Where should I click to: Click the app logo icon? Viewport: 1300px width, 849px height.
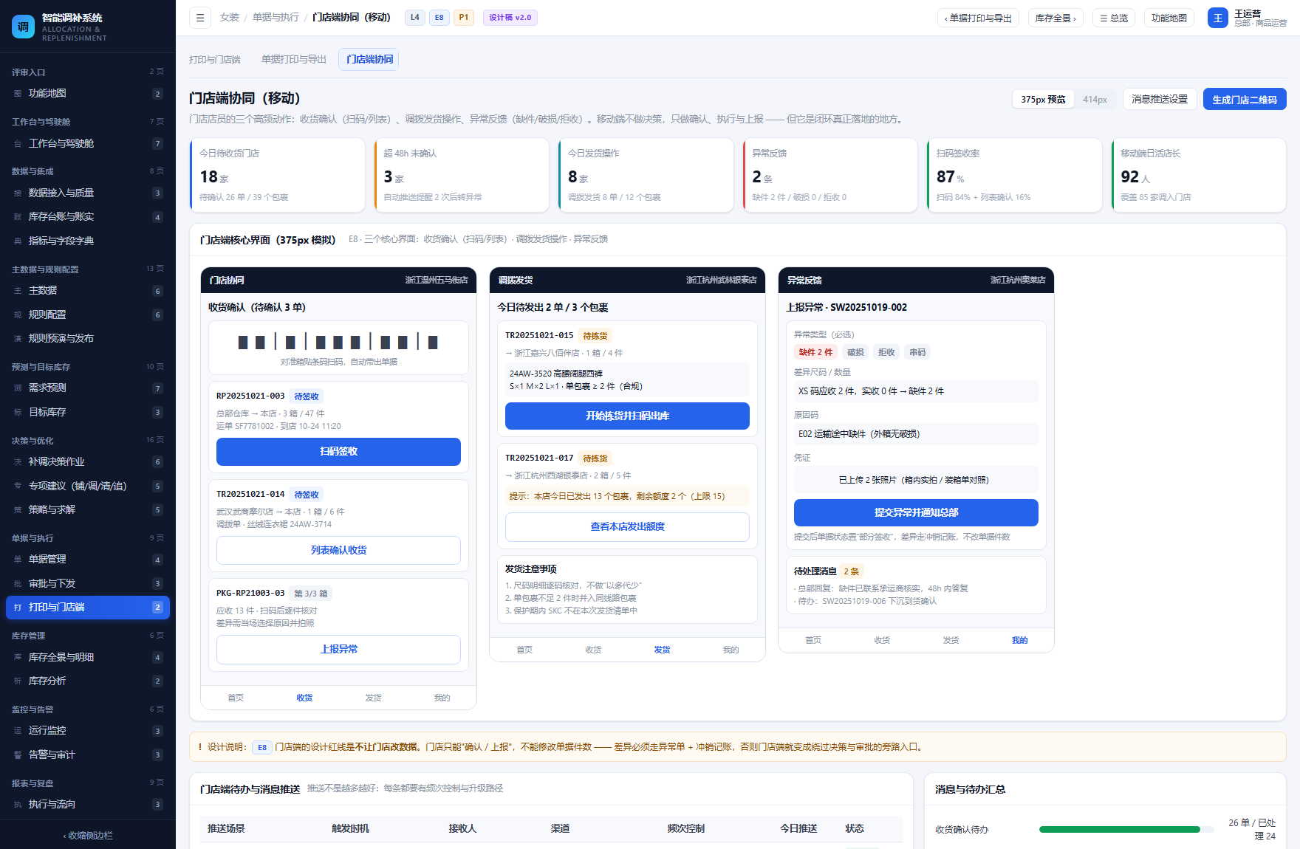point(23,27)
